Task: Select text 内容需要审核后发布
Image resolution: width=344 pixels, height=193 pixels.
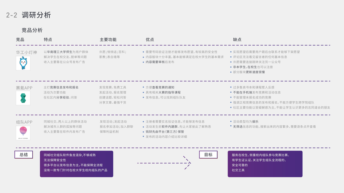Action: (160, 62)
